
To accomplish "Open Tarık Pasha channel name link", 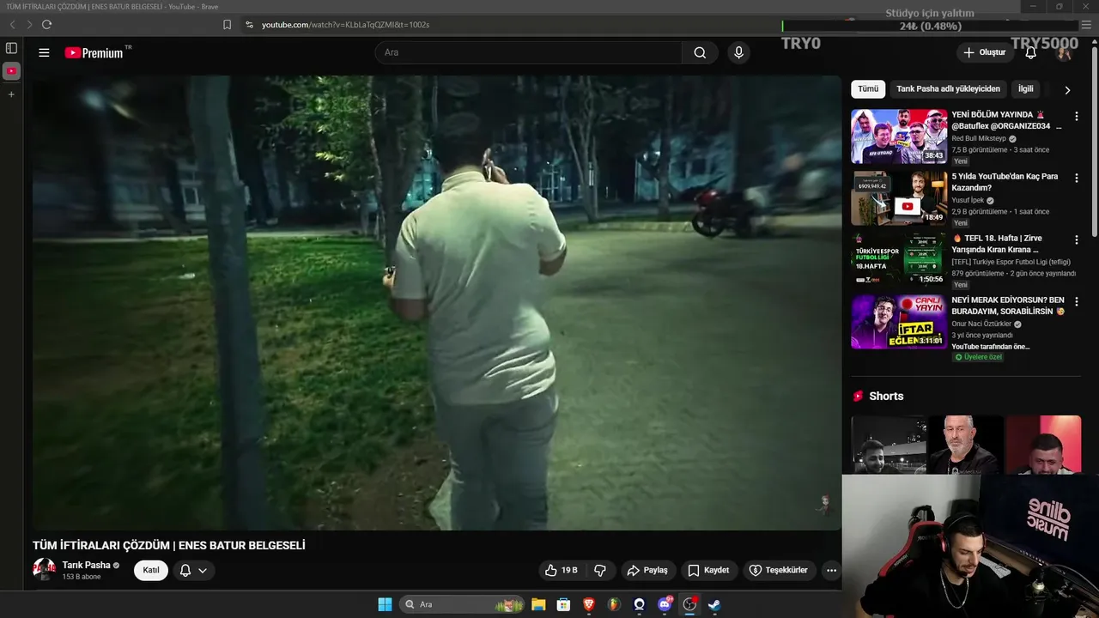I will point(86,565).
